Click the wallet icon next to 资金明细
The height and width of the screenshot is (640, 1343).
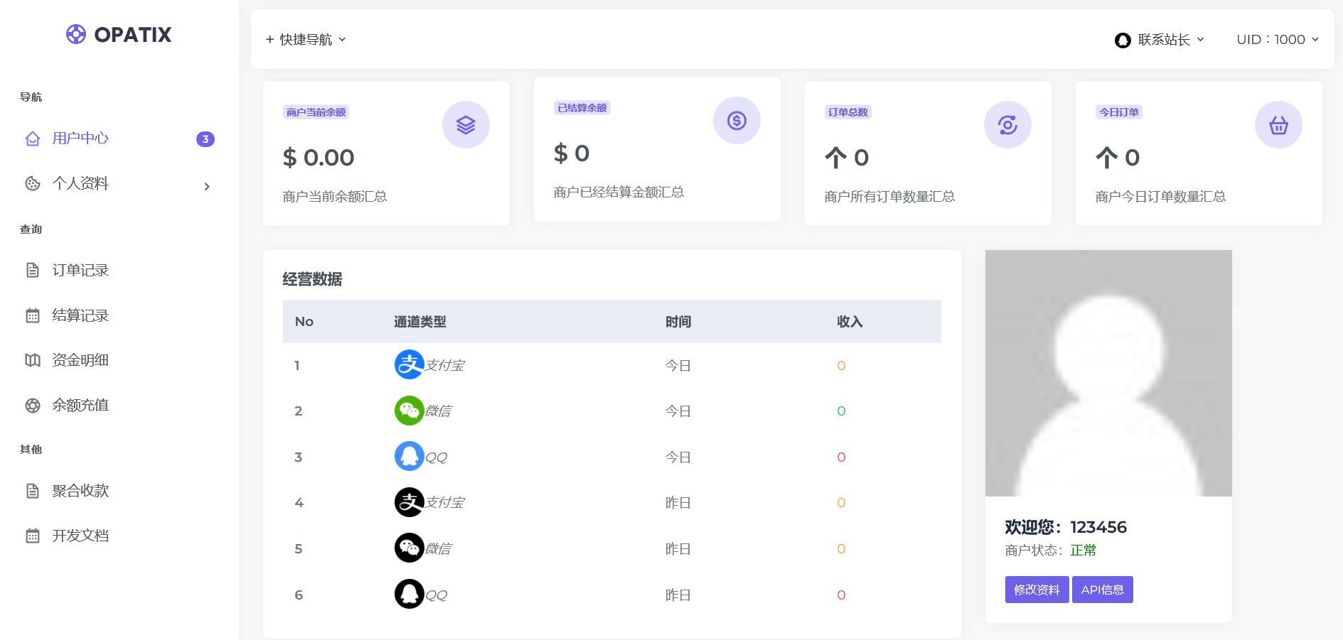tap(33, 360)
